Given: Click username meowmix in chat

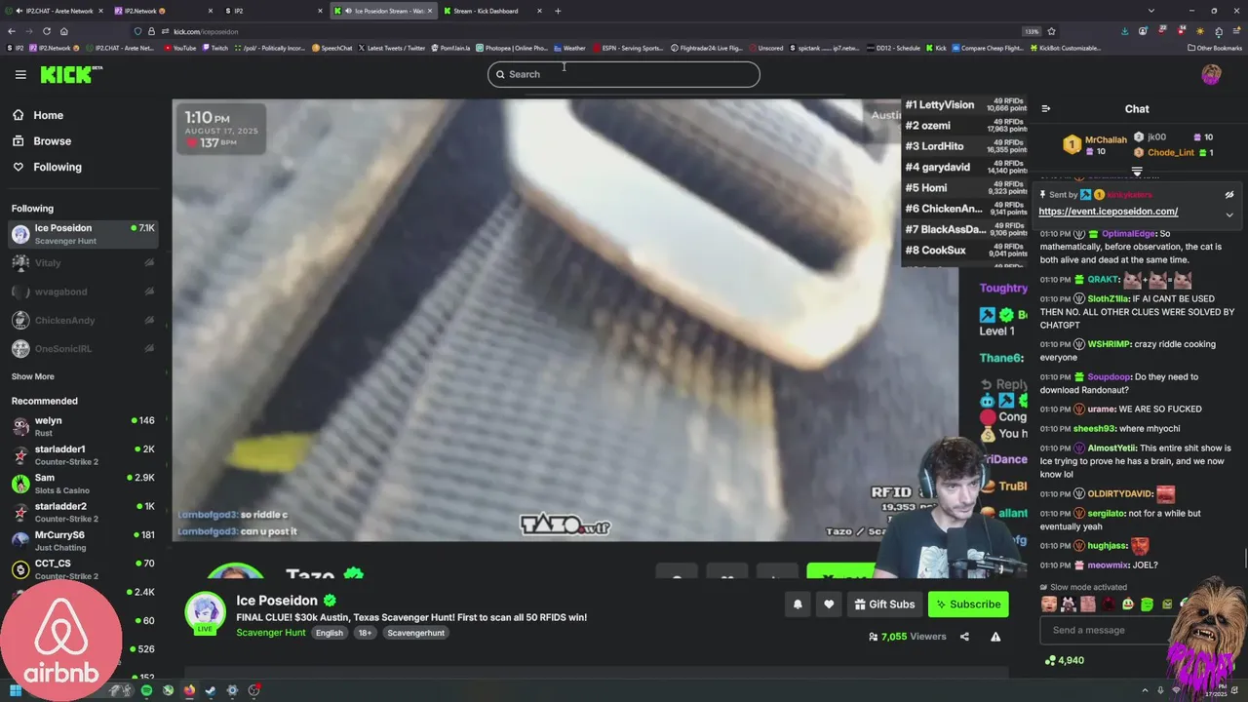Looking at the screenshot, I should point(1108,565).
